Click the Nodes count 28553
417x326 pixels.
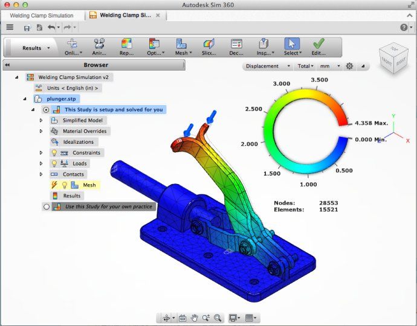[328, 203]
